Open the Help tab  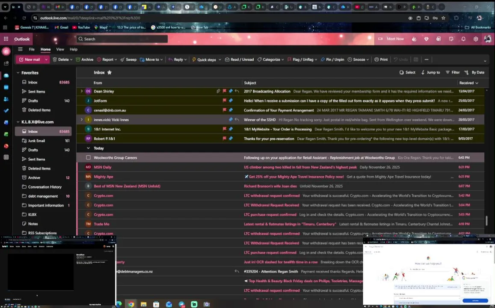pyautogui.click(x=74, y=49)
